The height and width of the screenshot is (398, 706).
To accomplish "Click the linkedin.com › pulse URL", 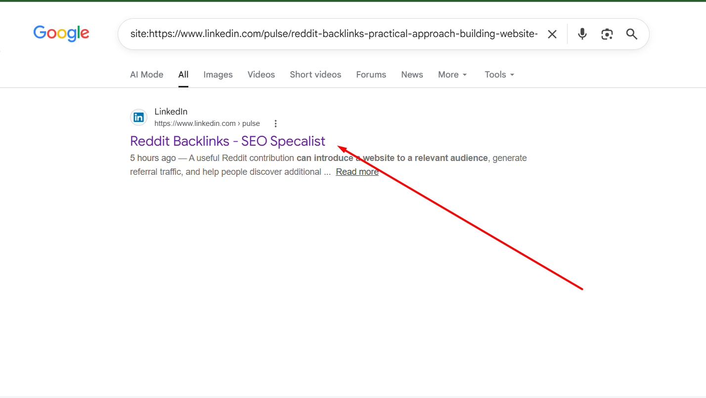I will pos(207,123).
